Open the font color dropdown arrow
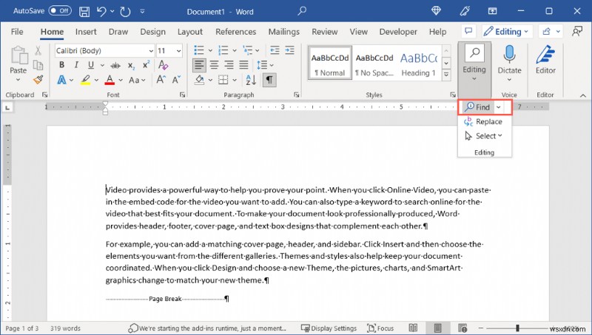The width and height of the screenshot is (592, 335). tap(121, 80)
